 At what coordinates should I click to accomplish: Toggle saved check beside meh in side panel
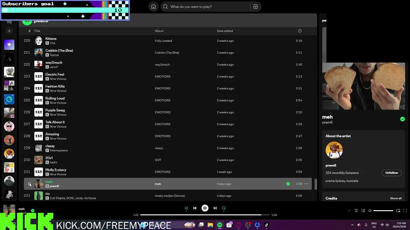(402, 119)
